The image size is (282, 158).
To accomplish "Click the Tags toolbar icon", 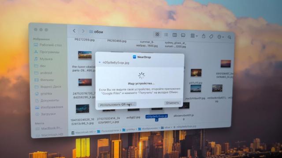I will [211, 36].
